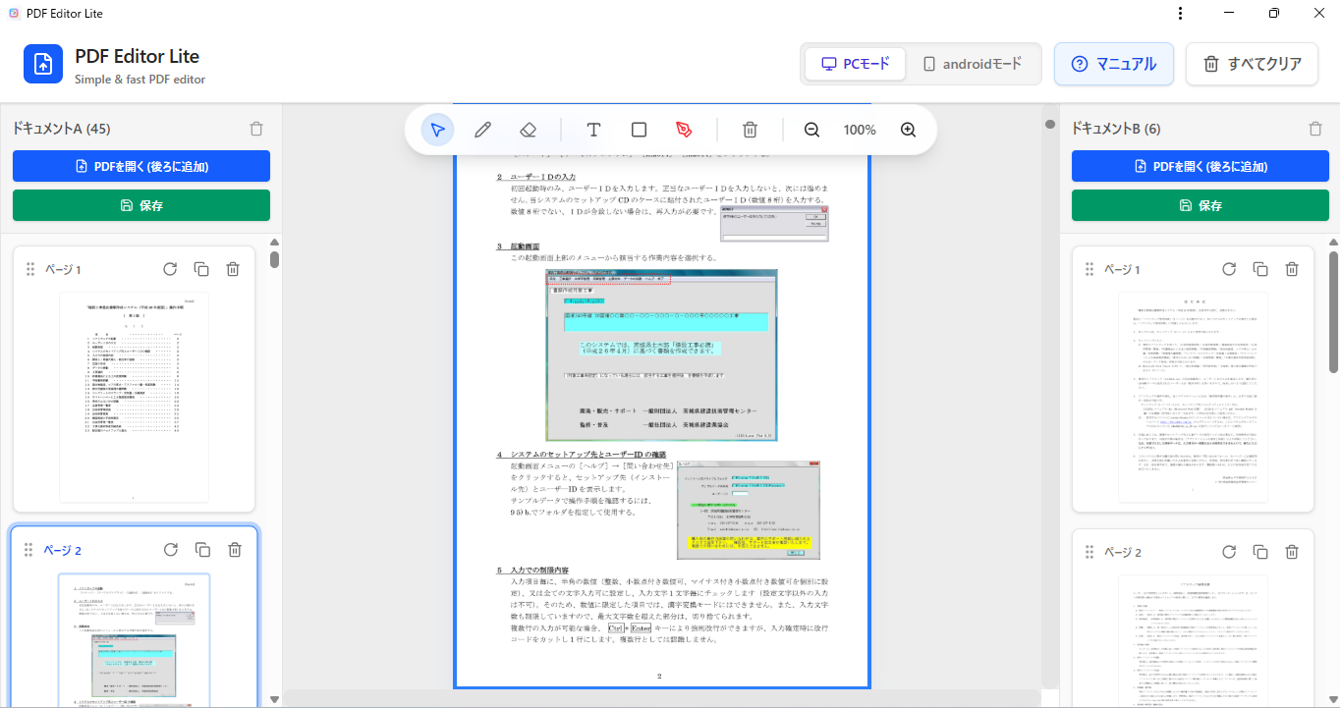Rotate page 2 in Document B
Viewport: 1340px width, 708px height.
click(1229, 552)
